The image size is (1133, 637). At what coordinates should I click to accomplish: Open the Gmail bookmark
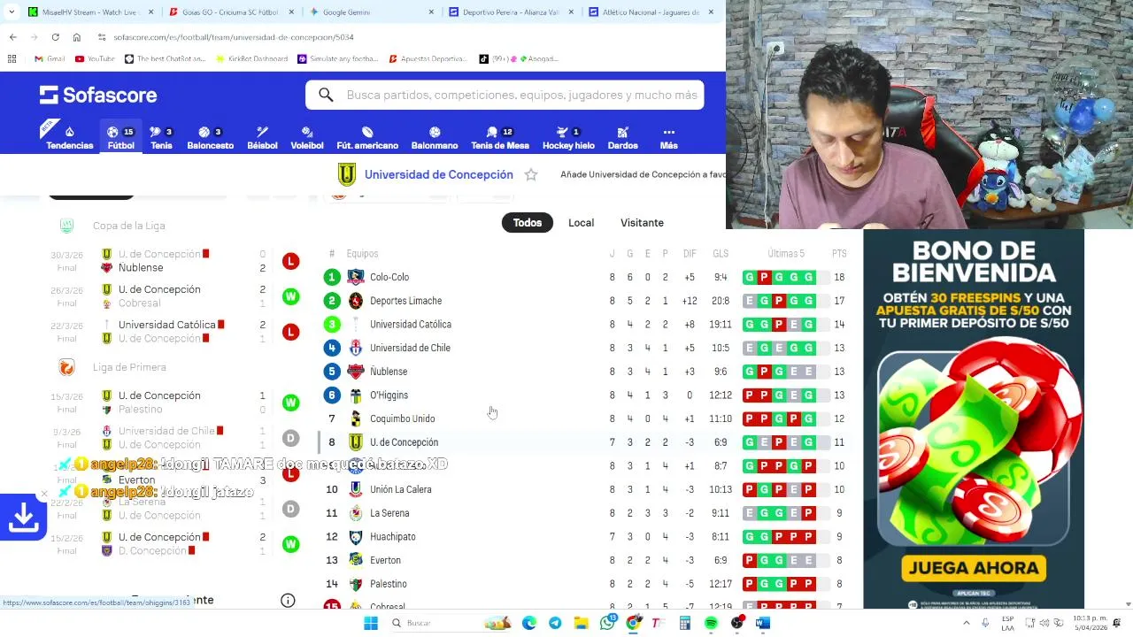tap(50, 59)
